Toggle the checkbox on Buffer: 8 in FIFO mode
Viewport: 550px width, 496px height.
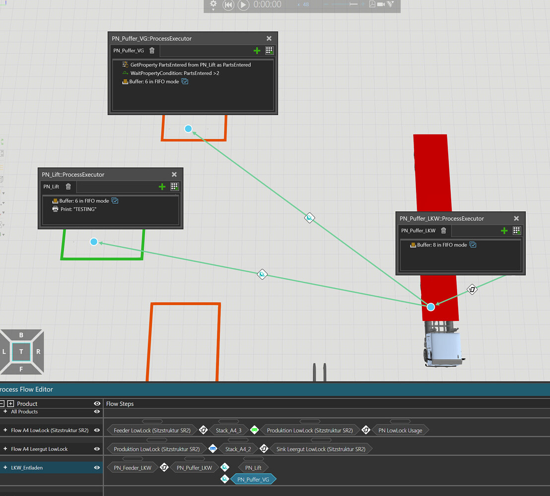click(x=473, y=245)
